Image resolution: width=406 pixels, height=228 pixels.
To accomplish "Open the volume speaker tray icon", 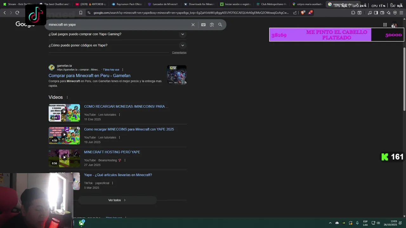I will click(378, 223).
